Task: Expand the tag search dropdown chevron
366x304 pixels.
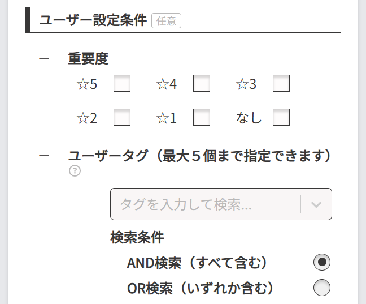Action: tap(316, 204)
